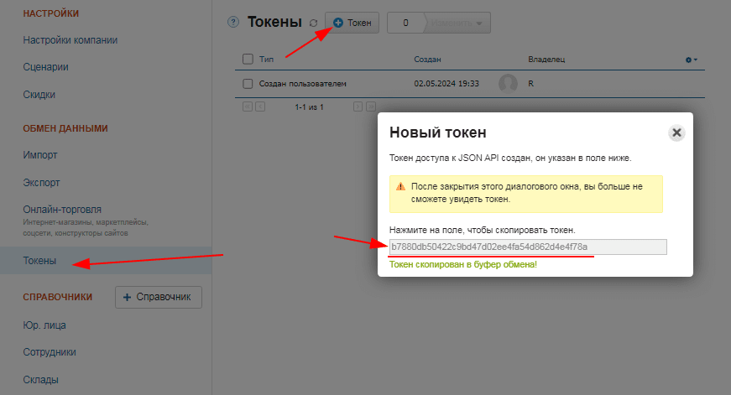Click the СПРАВОЧНИКИ section heading
Image resolution: width=731 pixels, height=395 pixels.
point(57,297)
